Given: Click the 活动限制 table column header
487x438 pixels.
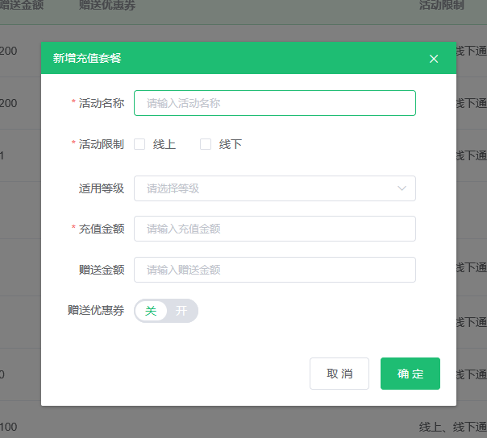Looking at the screenshot, I should tap(441, 6).
